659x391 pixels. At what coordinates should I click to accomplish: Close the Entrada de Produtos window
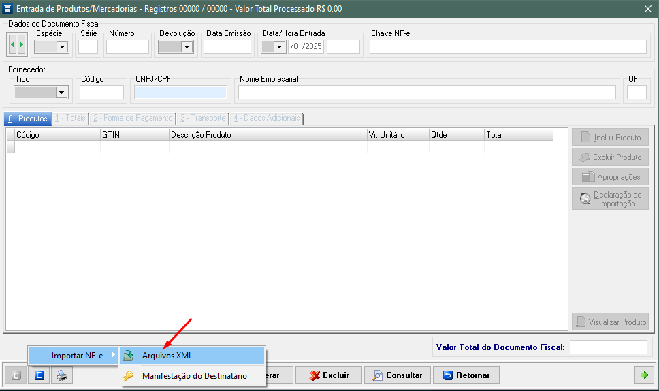pos(648,9)
